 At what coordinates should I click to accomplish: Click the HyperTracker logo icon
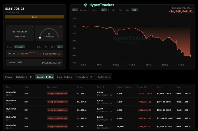tap(85, 5)
